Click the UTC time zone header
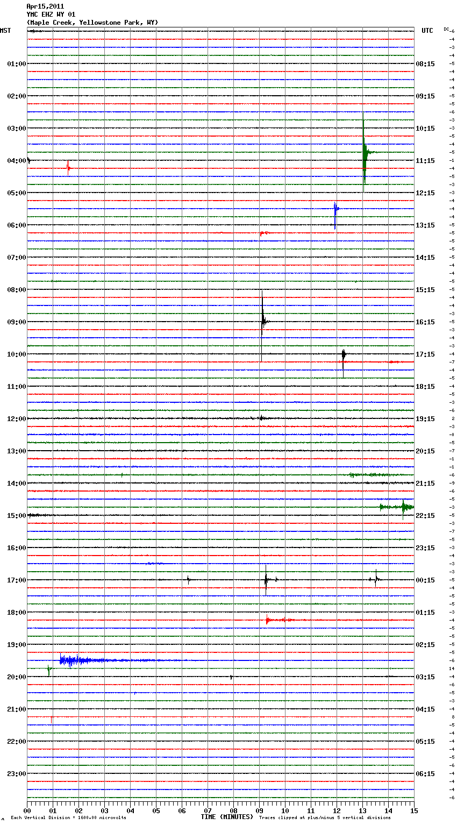The width and height of the screenshot is (457, 825). coord(427,31)
